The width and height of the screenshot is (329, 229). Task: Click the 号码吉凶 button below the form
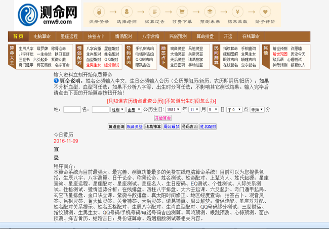190,126
